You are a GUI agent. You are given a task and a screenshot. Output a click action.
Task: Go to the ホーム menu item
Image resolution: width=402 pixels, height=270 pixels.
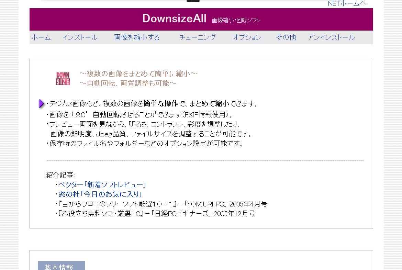41,37
